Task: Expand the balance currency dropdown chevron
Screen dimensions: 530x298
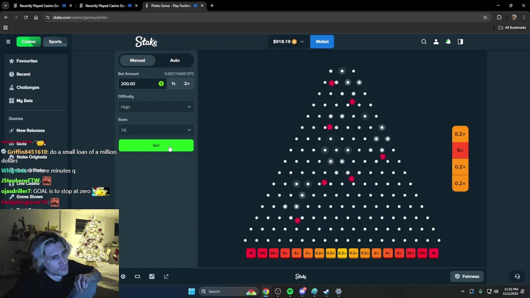Action: [302, 41]
